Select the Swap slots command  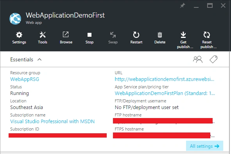pyautogui.click(x=113, y=38)
